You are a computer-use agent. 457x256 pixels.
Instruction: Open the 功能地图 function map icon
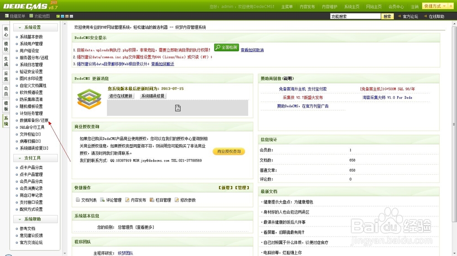tap(31, 16)
